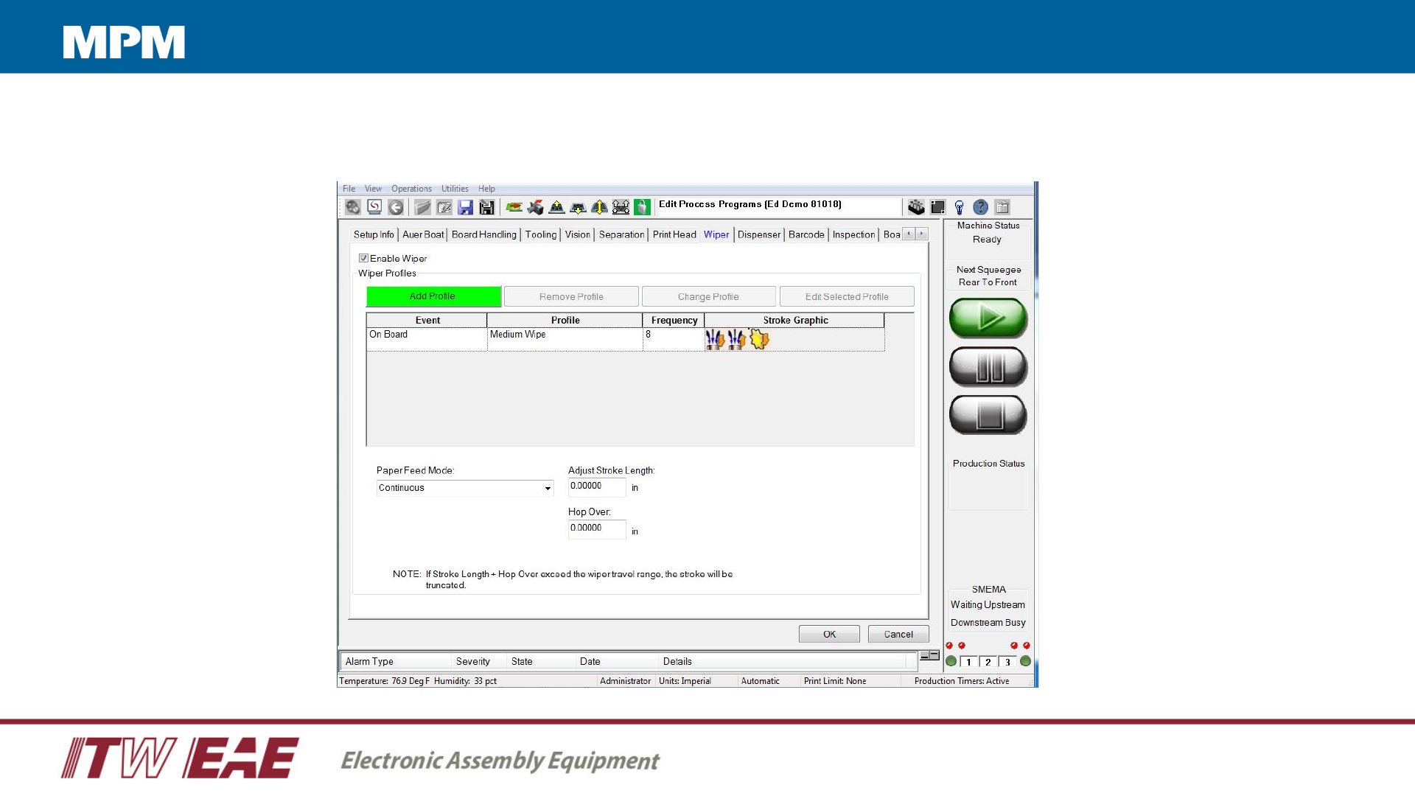
Task: Click the green padlock toolbar icon
Action: coord(642,208)
